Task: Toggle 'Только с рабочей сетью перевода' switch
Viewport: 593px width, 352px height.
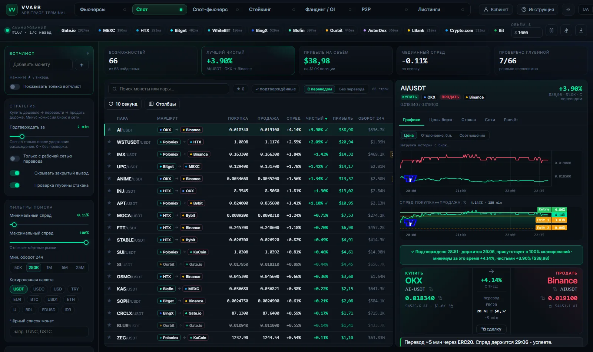Action: 15,159
